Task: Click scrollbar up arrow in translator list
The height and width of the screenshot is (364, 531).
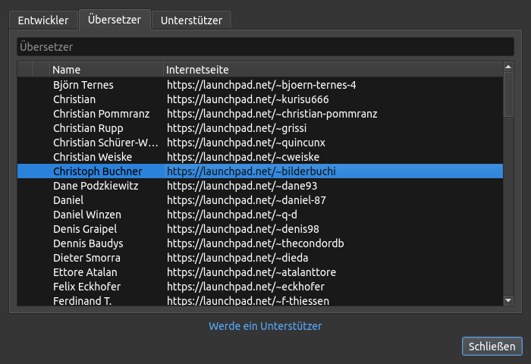Action: pyautogui.click(x=508, y=68)
